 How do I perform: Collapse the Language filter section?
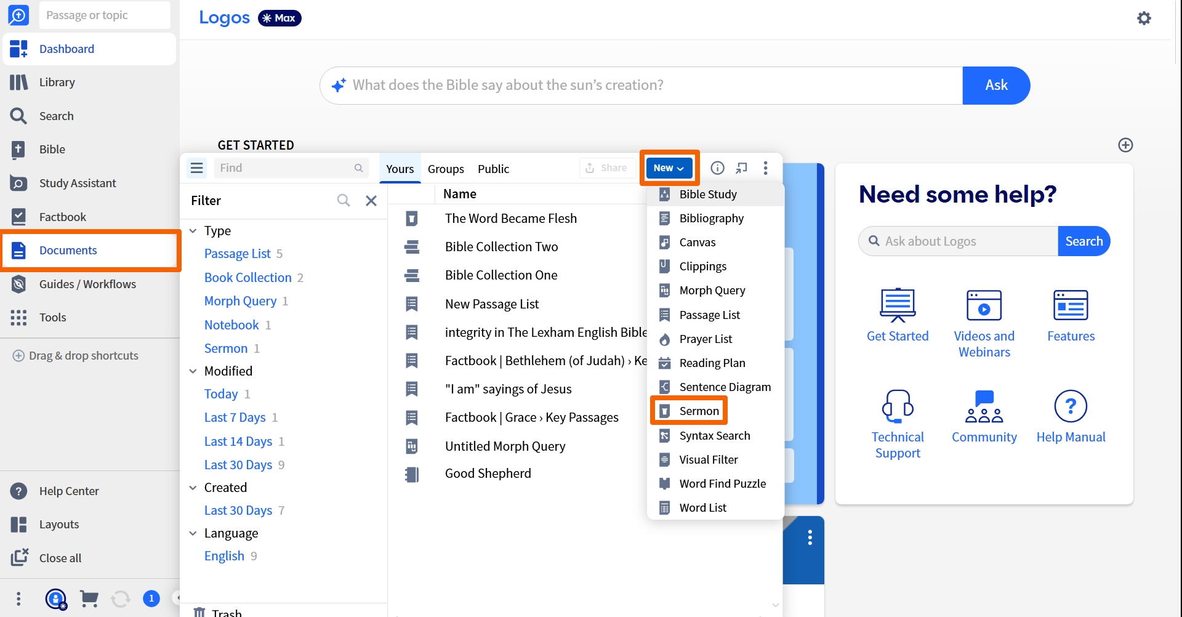pyautogui.click(x=193, y=533)
